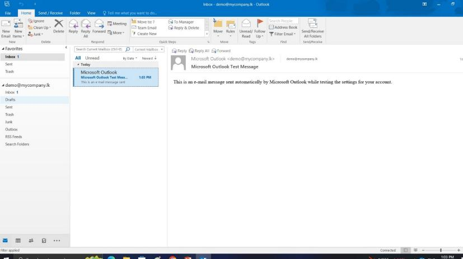
Task: Click the Tell me what you want box
Action: [130, 13]
